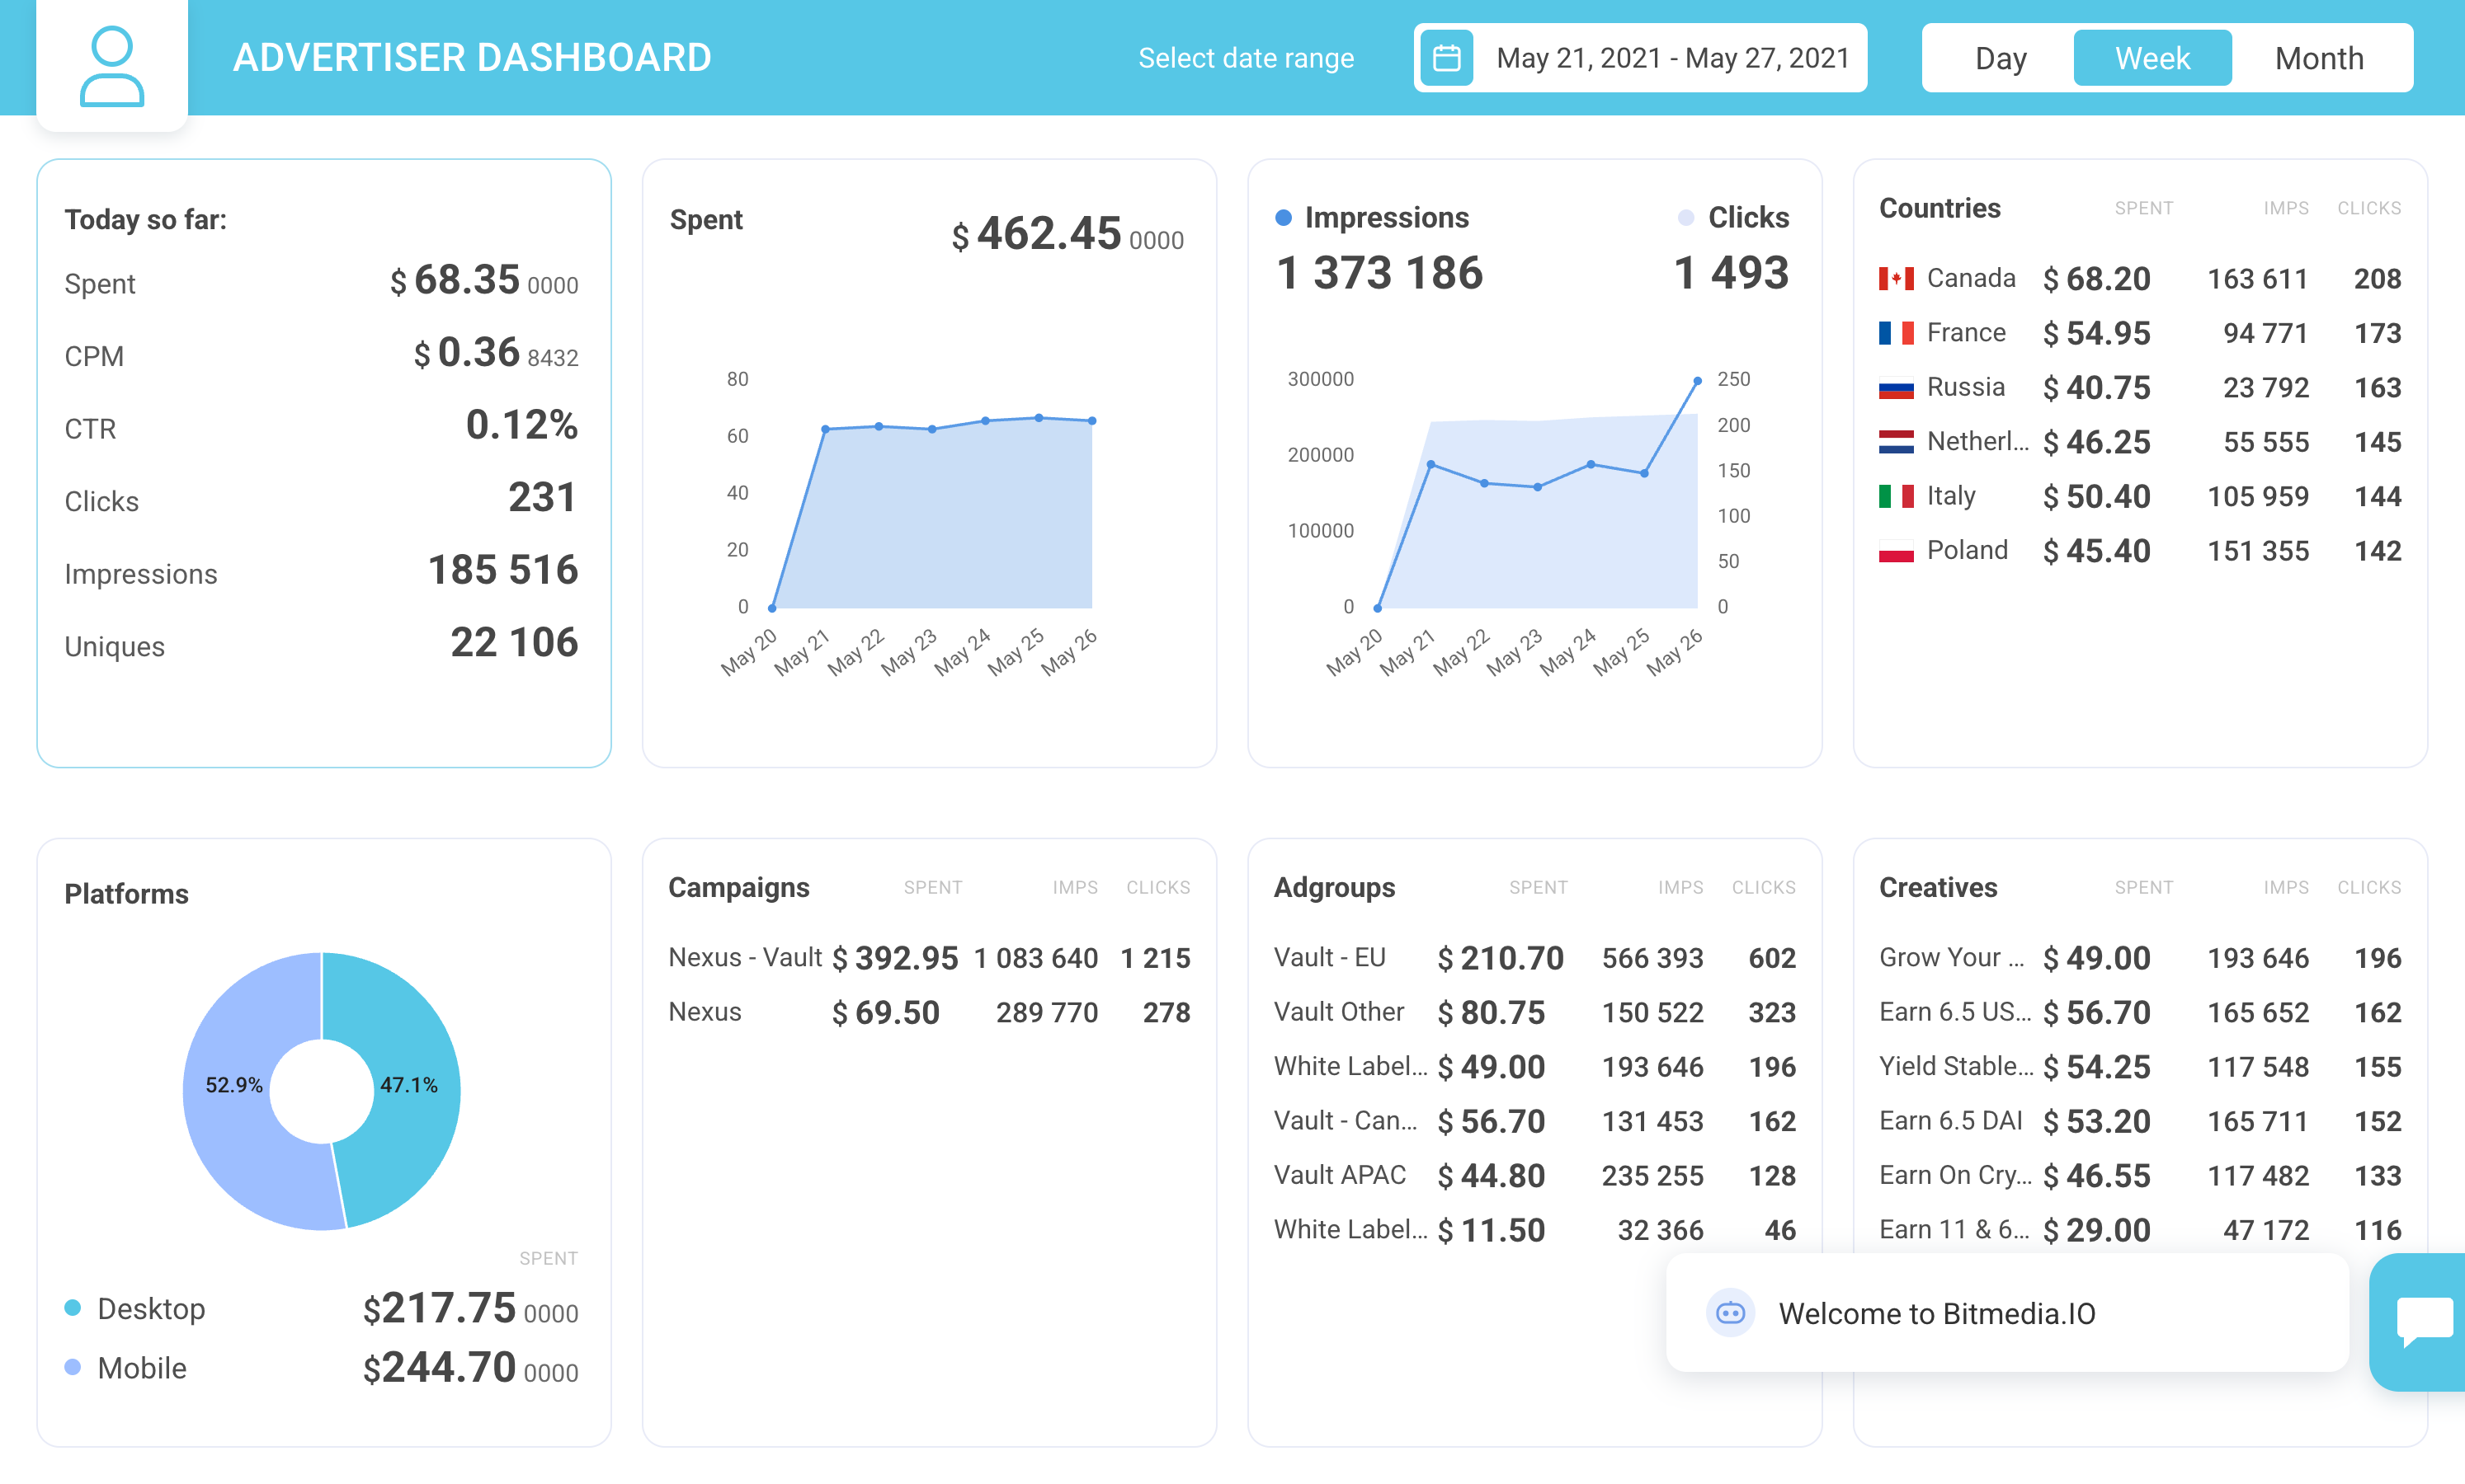2465x1484 pixels.
Task: Toggle the Mobile platform legend dot
Action: [72, 1367]
